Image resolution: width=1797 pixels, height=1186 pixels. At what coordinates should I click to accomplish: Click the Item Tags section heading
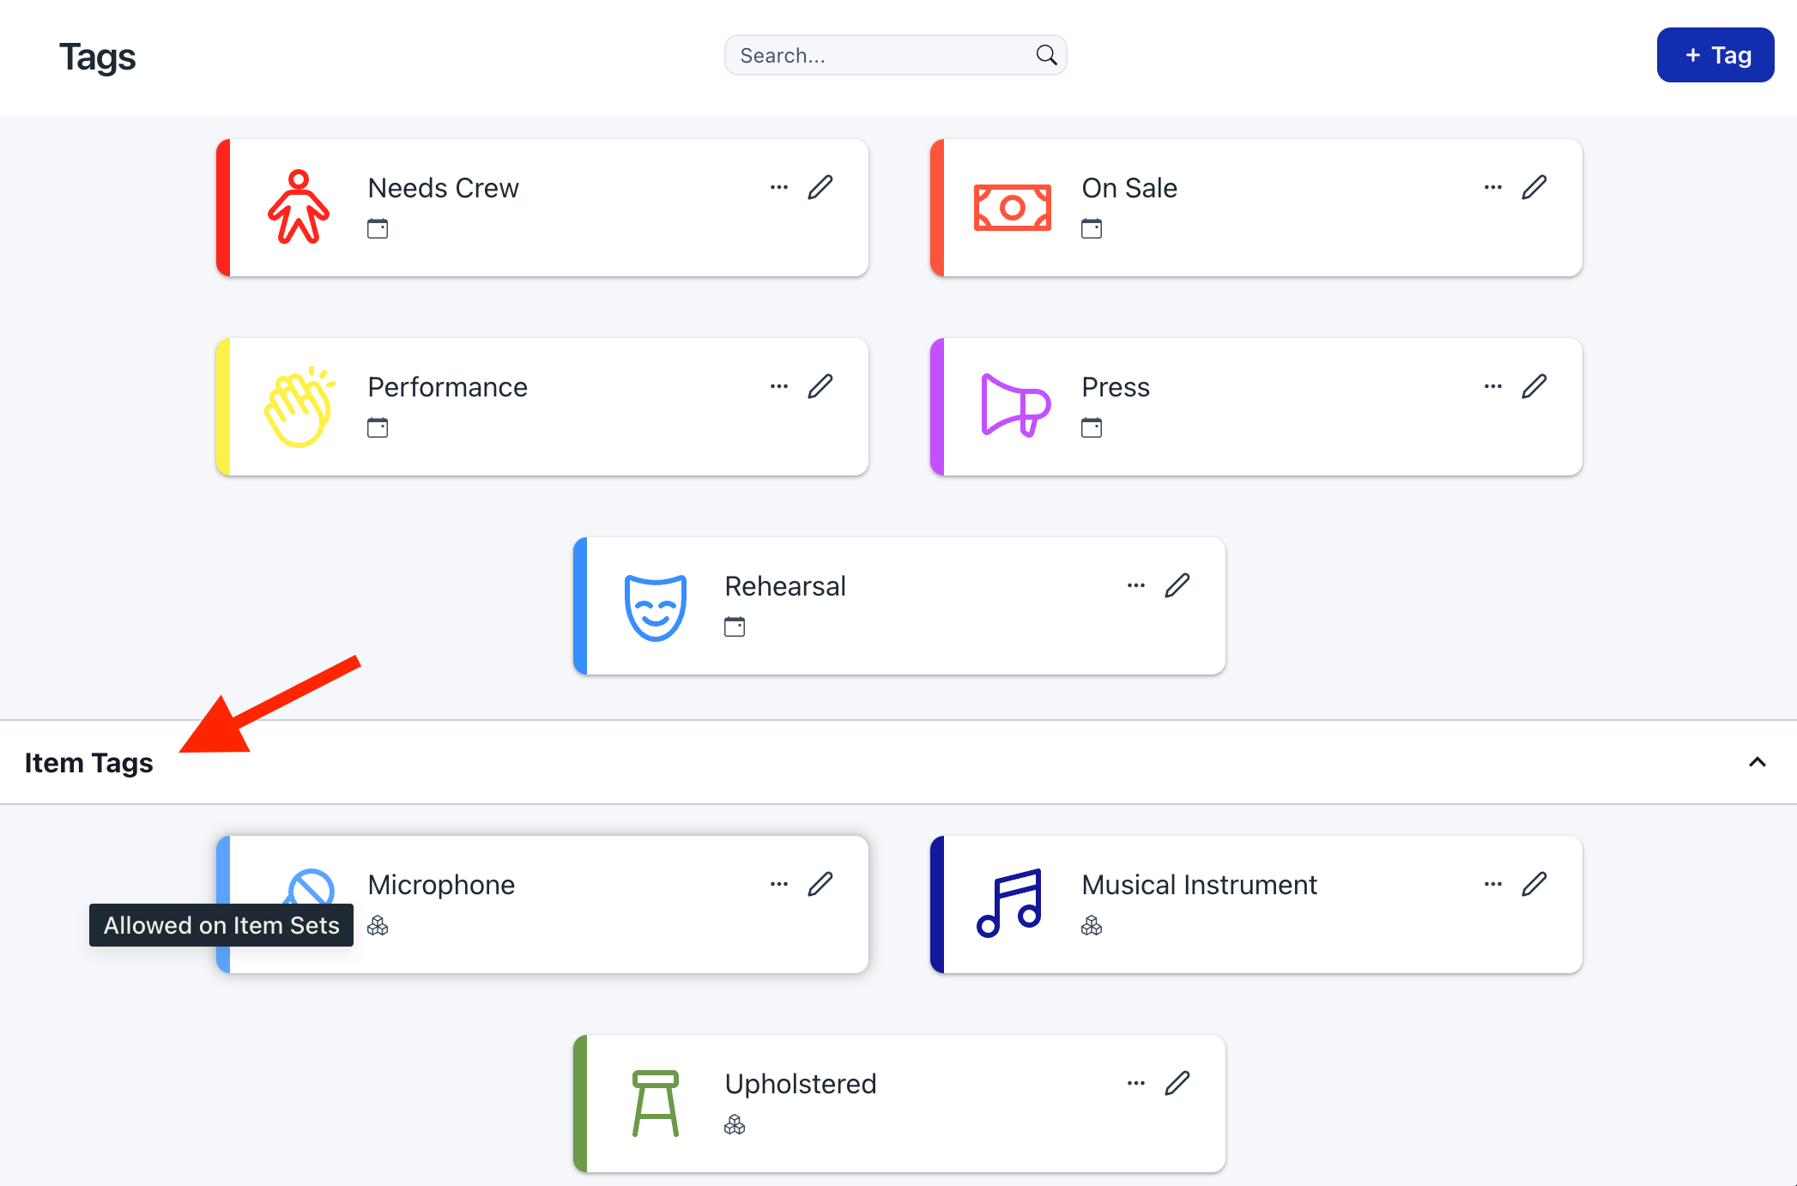88,762
